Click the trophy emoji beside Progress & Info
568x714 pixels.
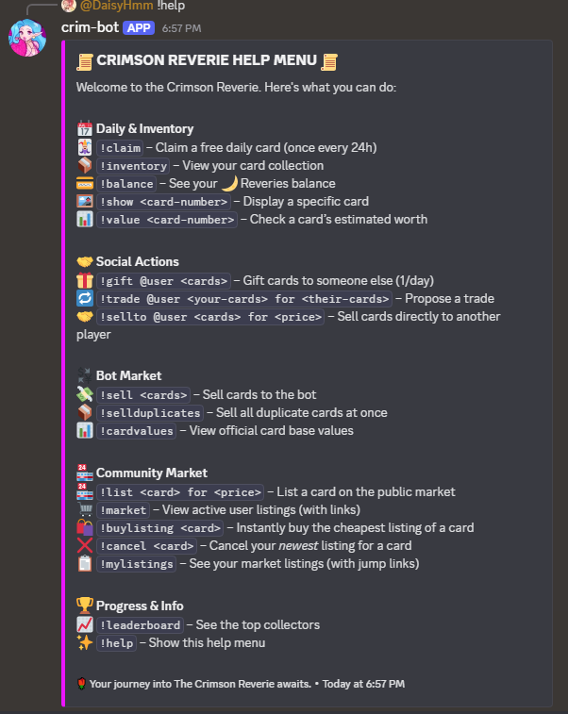(x=85, y=606)
